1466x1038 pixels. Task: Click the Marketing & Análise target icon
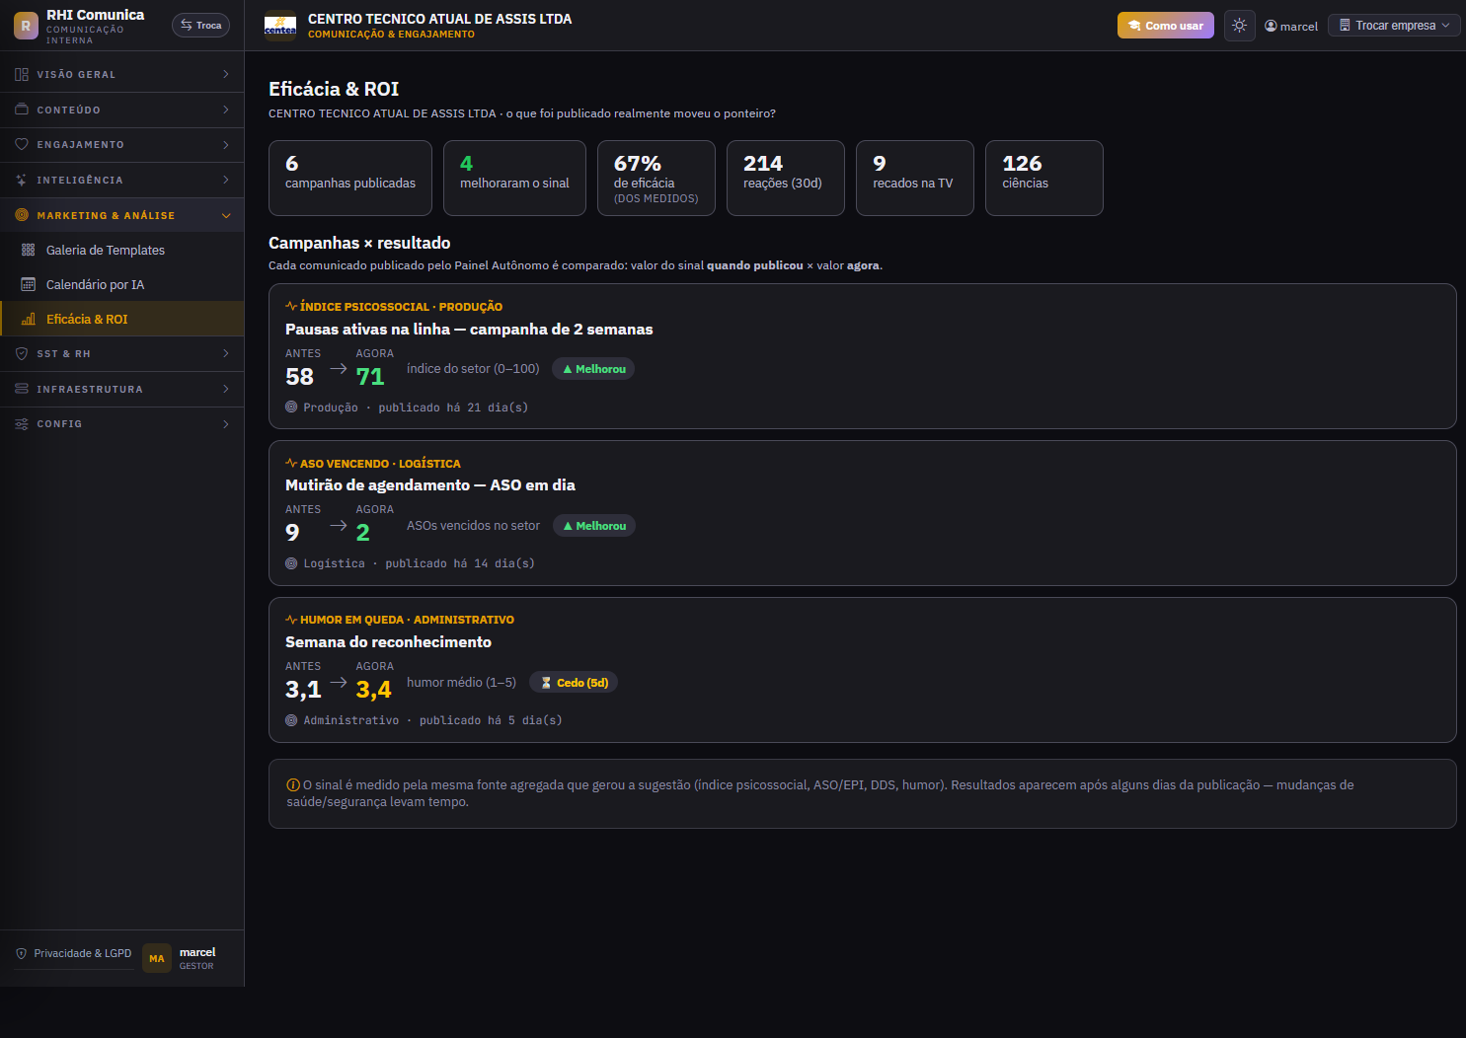[x=22, y=215]
